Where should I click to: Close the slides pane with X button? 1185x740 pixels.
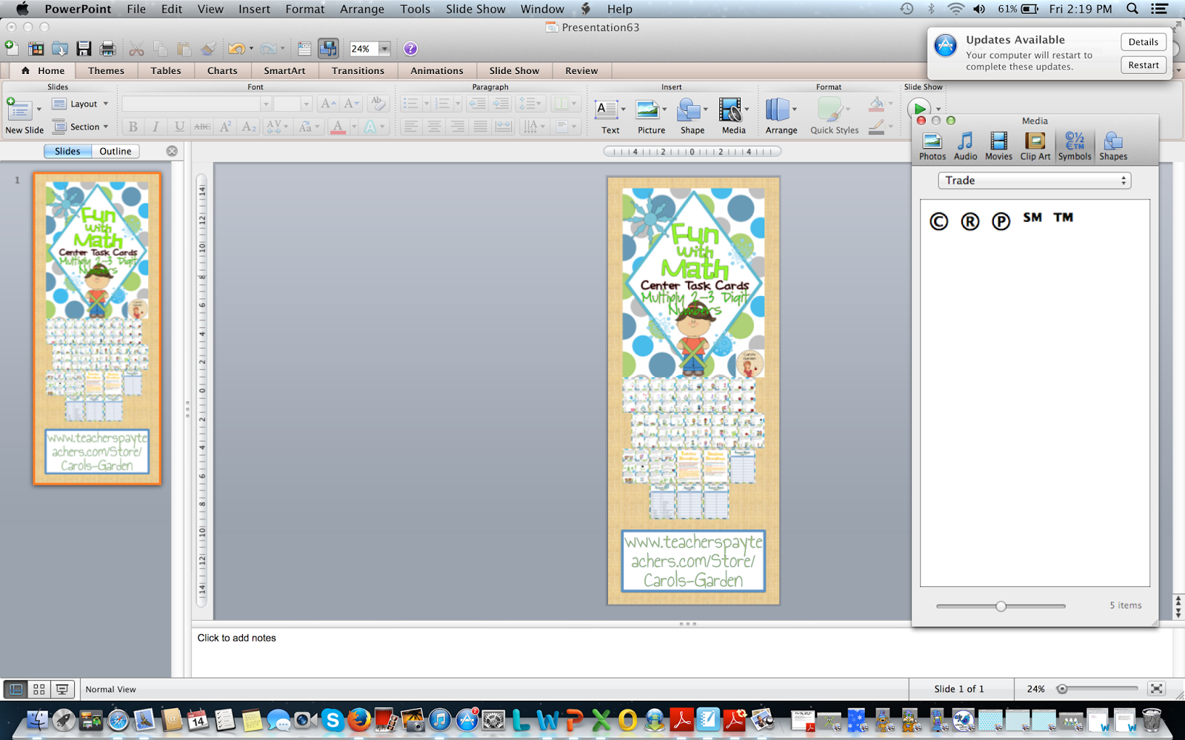point(172,151)
